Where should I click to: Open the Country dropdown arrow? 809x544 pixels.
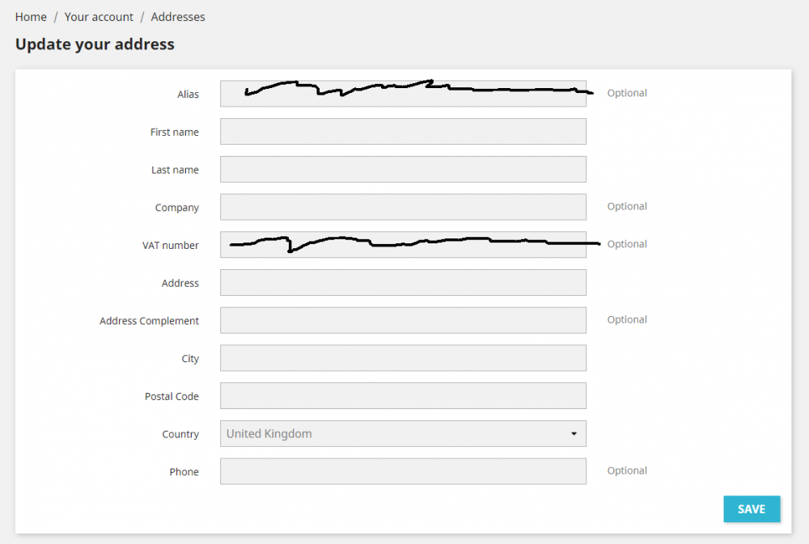click(574, 434)
